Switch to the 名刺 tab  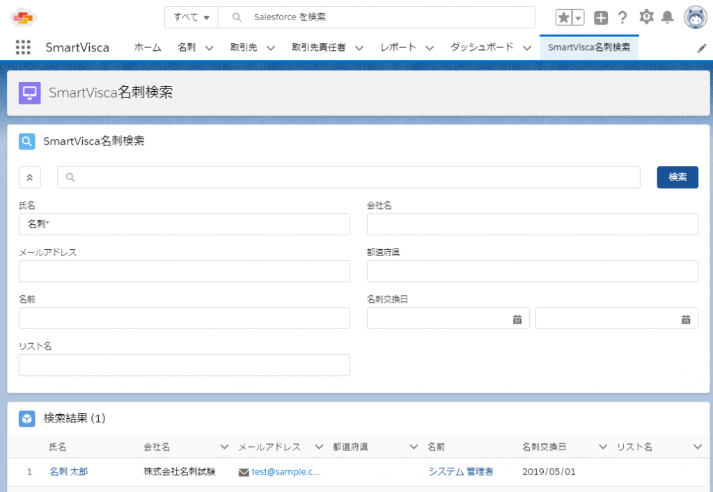187,47
